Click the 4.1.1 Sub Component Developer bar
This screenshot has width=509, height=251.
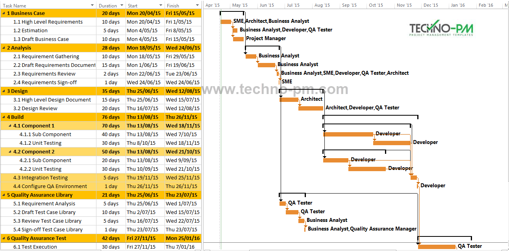point(348,134)
